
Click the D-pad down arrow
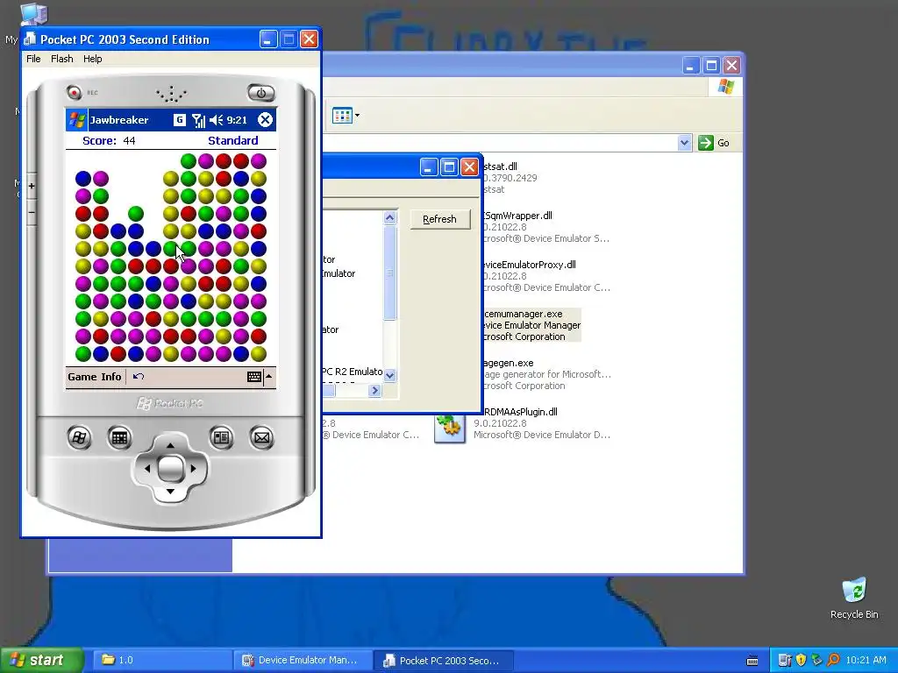[170, 491]
